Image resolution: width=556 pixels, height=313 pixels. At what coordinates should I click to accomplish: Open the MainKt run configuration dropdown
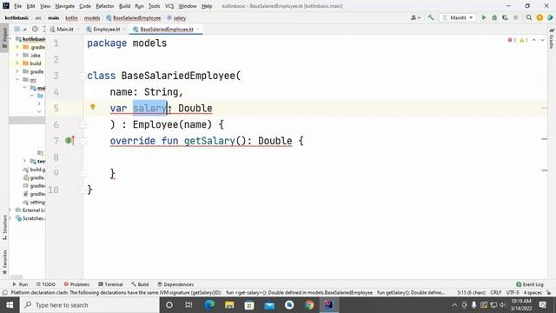coord(458,17)
